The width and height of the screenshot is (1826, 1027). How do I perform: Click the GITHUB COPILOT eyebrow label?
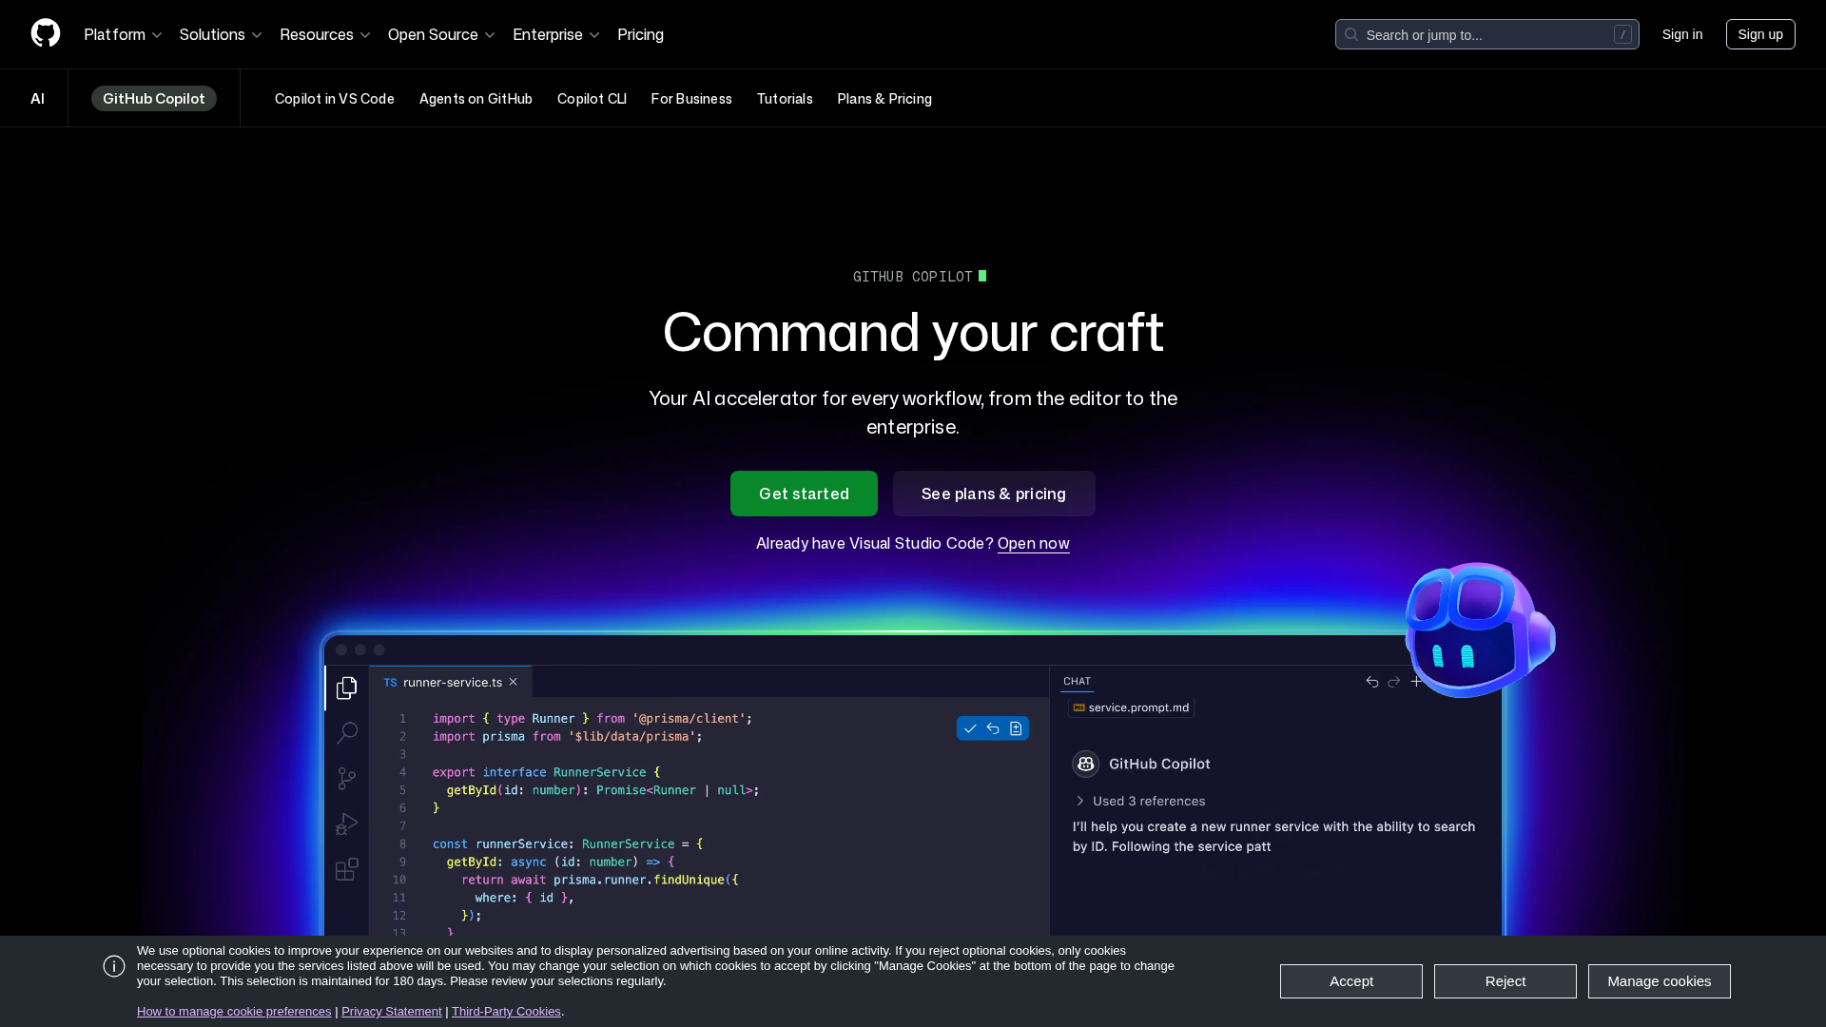913,277
